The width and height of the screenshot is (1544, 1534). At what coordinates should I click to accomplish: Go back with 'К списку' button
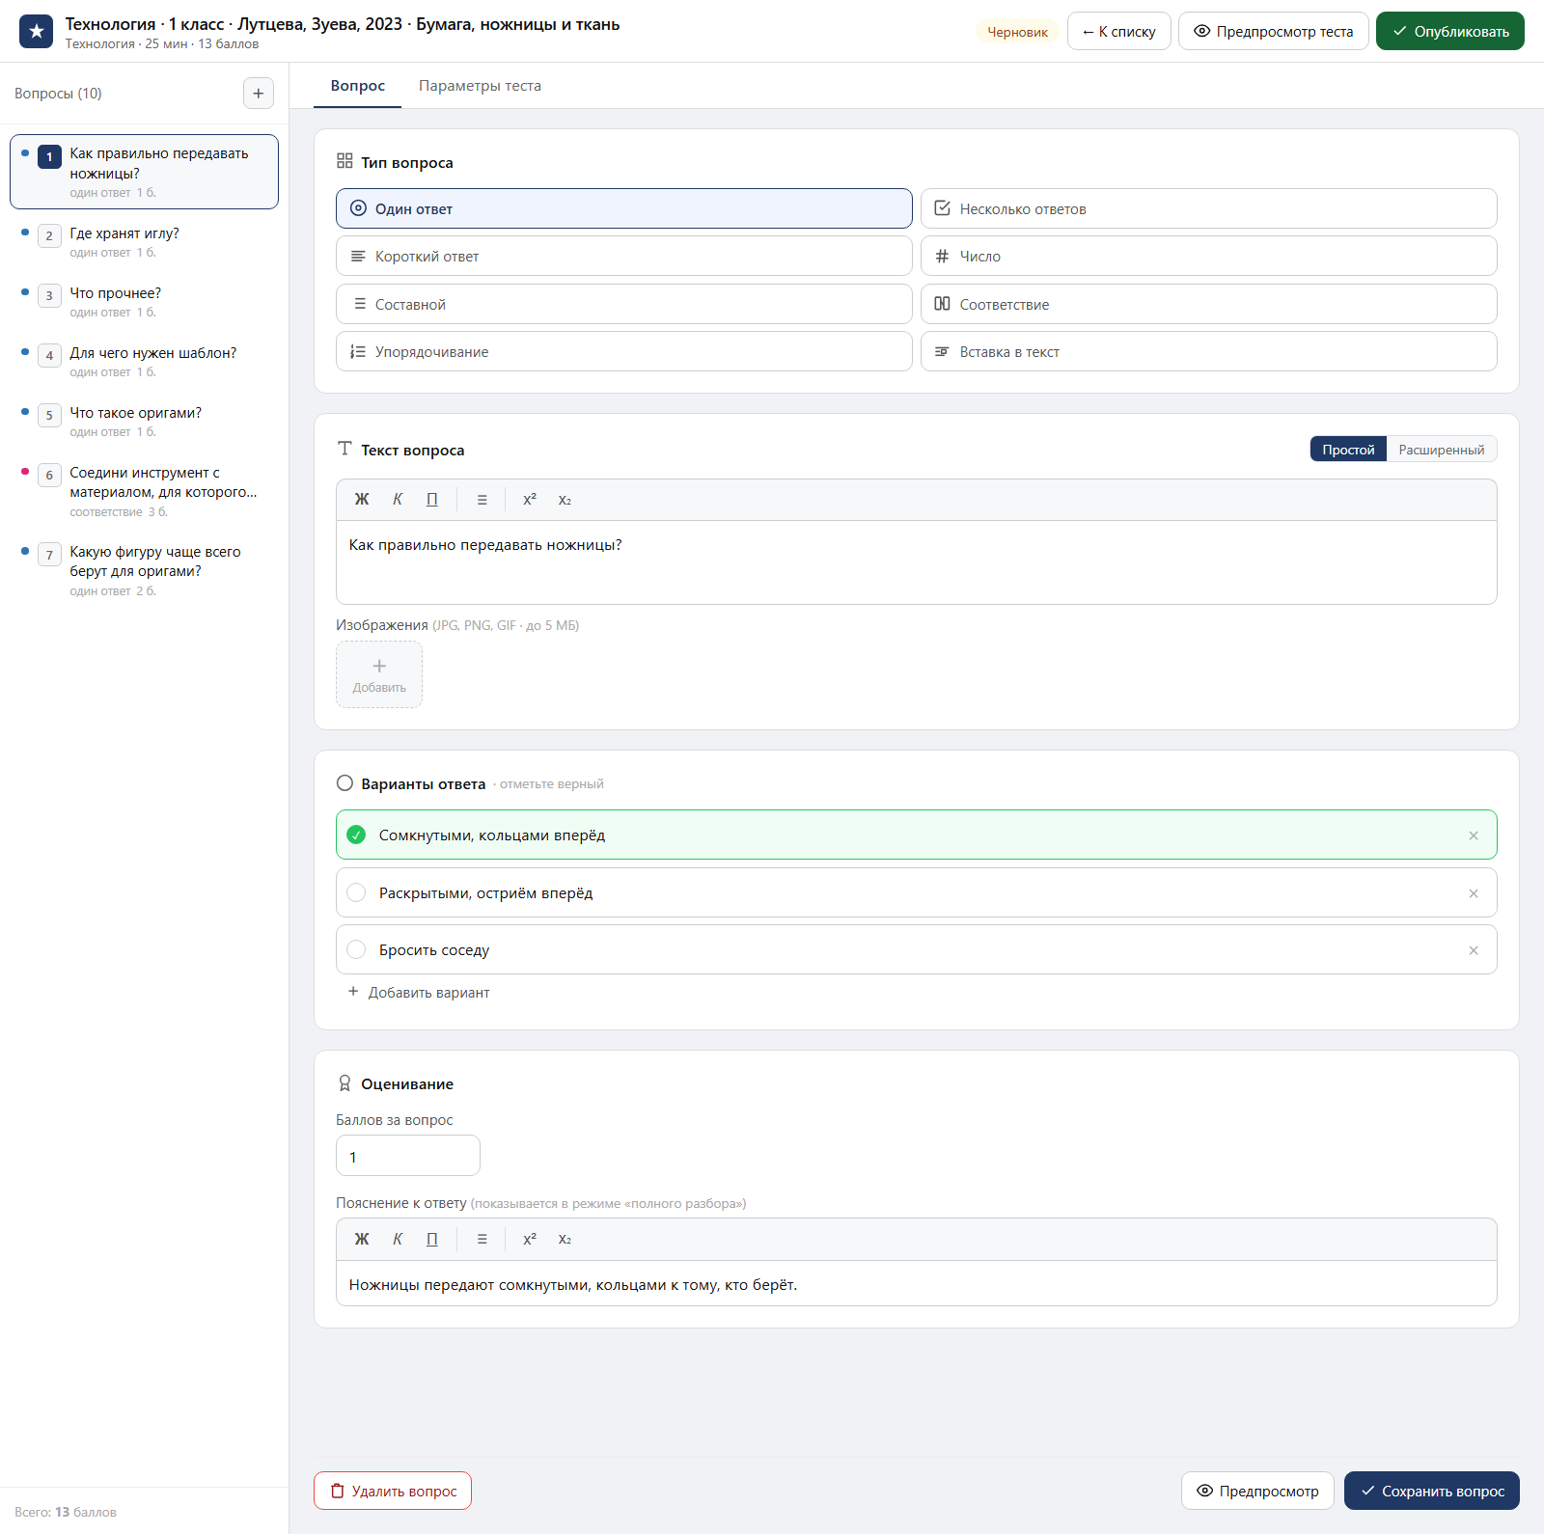[1118, 31]
